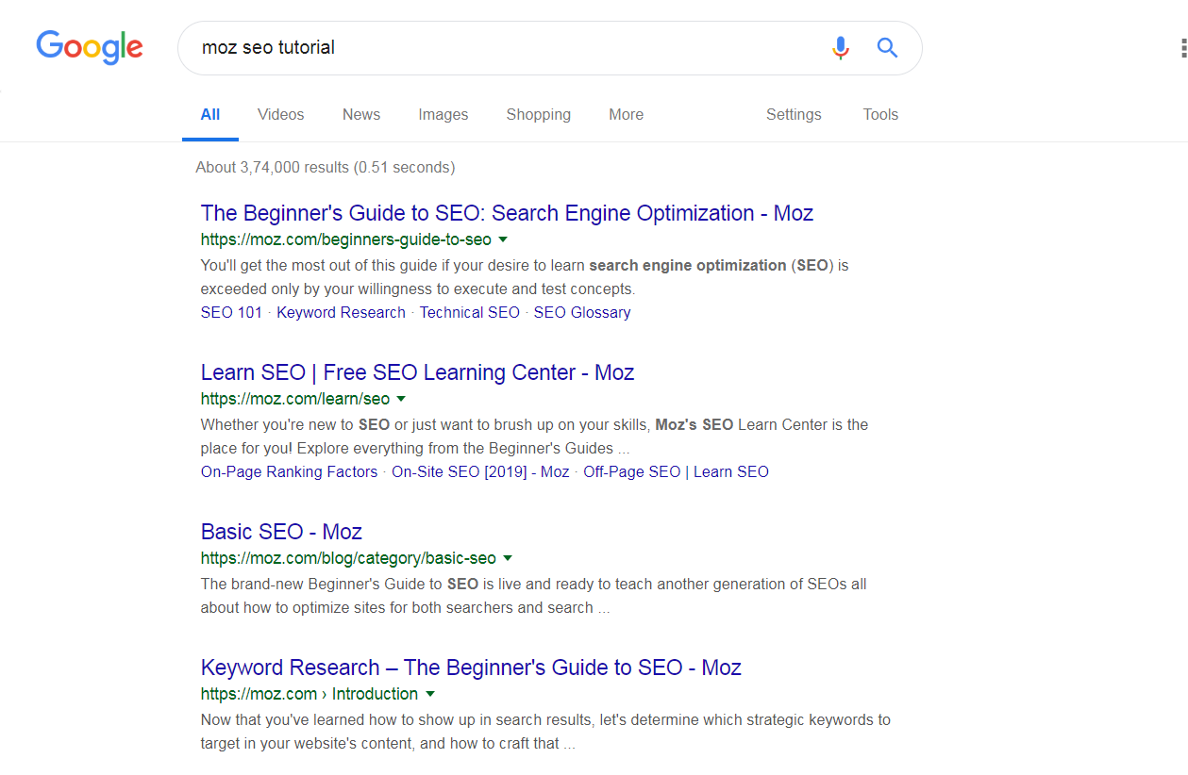Open Off-Page SEO | Learn SEO sitelink
This screenshot has height=775, width=1188.
676,471
